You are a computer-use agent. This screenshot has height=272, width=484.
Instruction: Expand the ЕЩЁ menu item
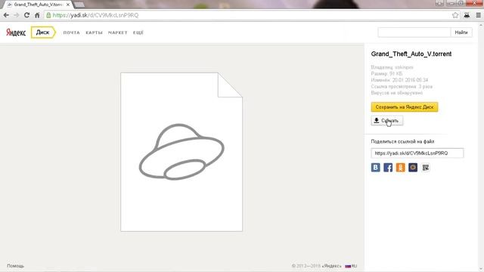138,32
